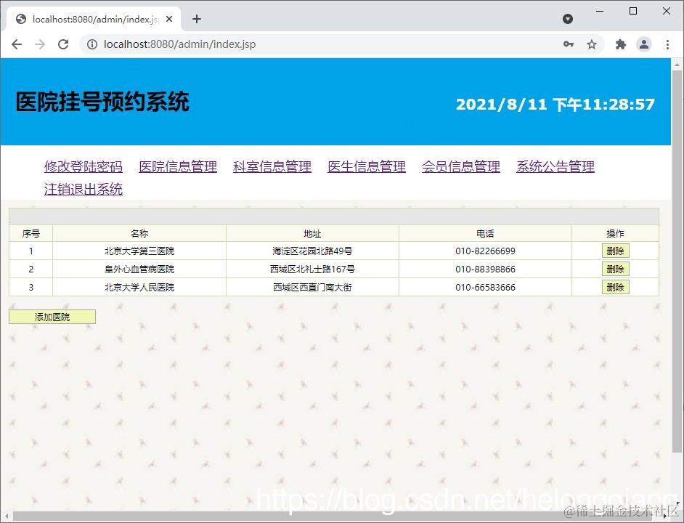Open 会员信息管理 menu link
This screenshot has width=684, height=523.
pos(461,167)
